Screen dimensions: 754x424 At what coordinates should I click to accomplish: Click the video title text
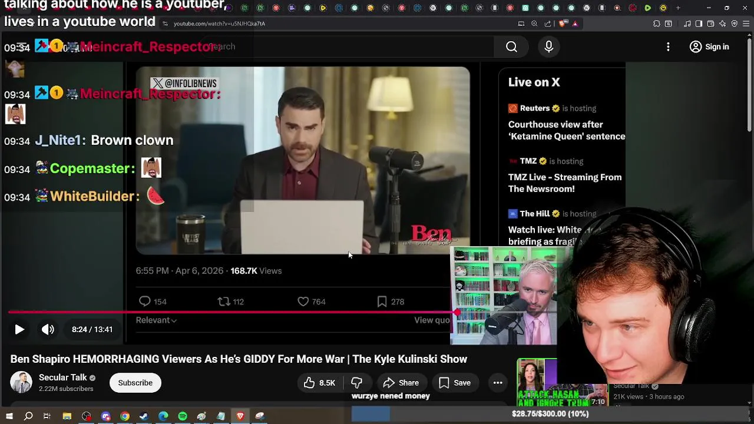click(x=239, y=359)
